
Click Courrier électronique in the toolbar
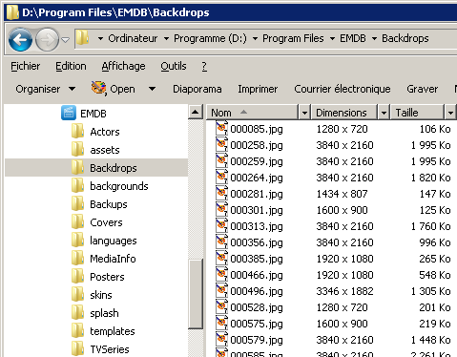pos(343,89)
